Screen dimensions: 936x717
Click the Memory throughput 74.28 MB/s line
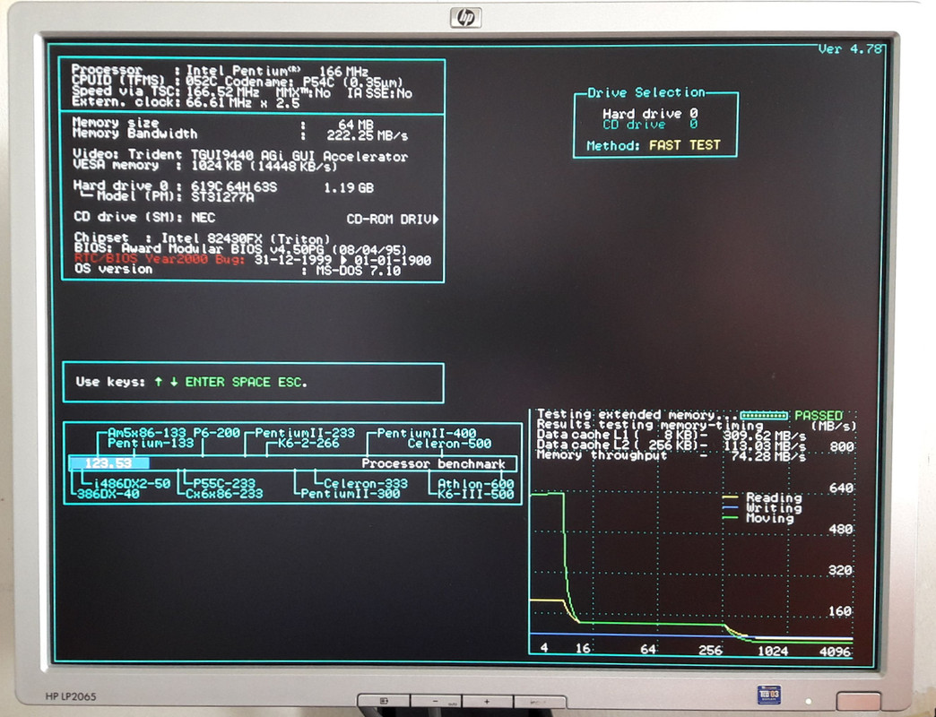pos(672,456)
